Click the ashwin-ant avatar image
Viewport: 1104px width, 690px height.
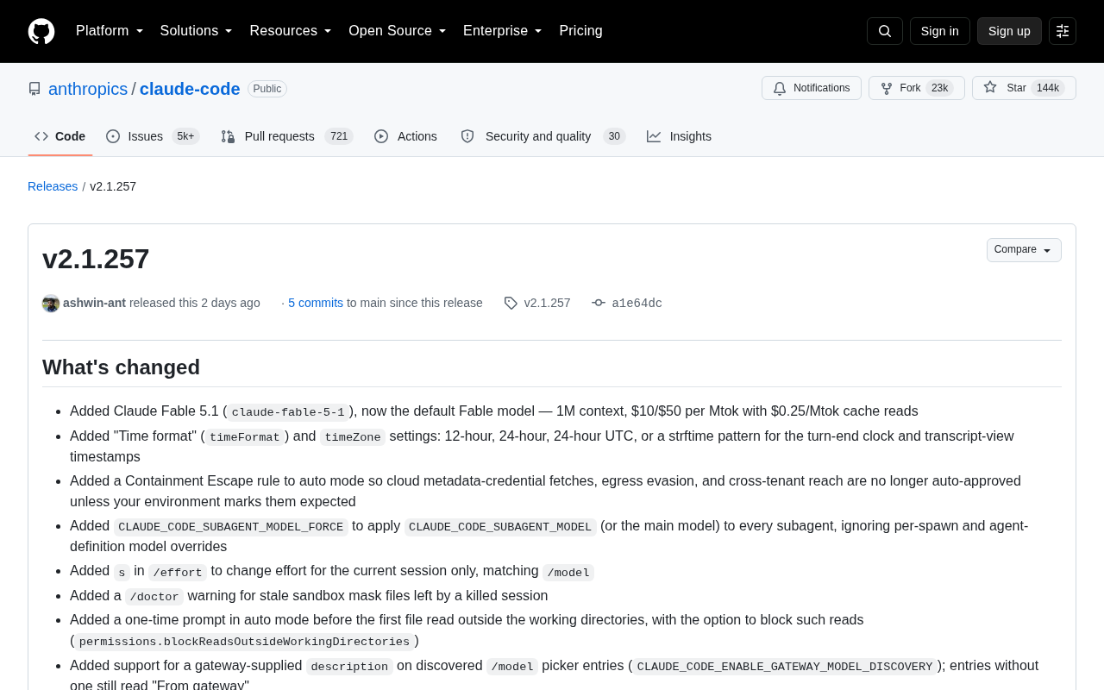click(51, 304)
